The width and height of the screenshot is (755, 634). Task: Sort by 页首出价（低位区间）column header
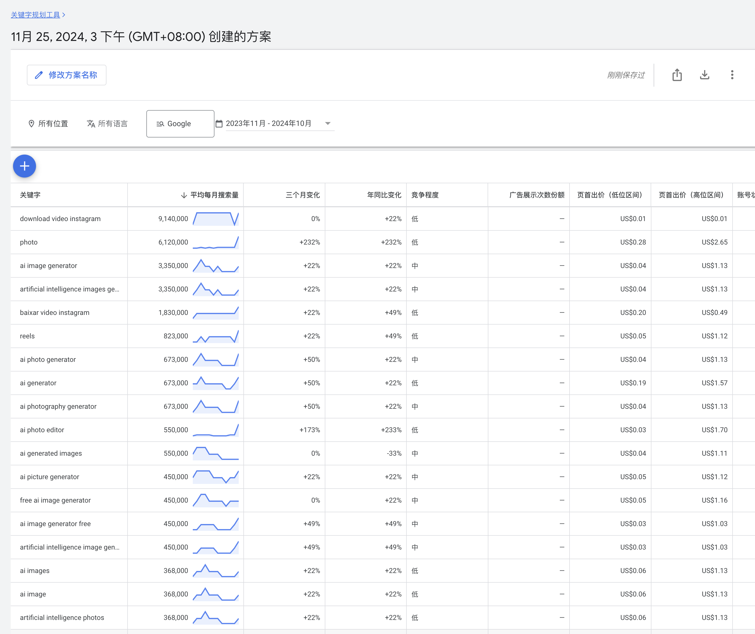(x=609, y=195)
